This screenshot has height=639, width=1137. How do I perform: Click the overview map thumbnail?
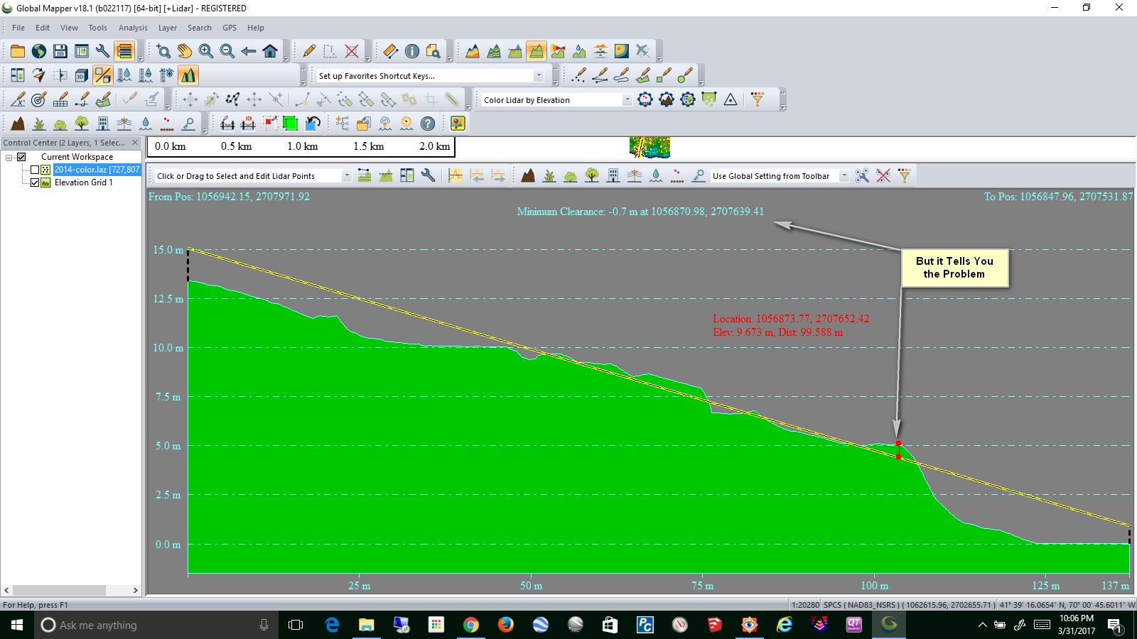click(650, 147)
